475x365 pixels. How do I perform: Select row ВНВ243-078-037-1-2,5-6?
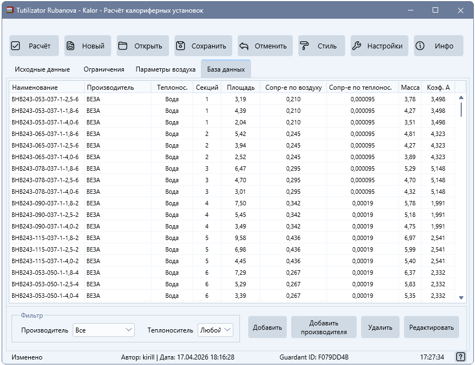pos(232,179)
